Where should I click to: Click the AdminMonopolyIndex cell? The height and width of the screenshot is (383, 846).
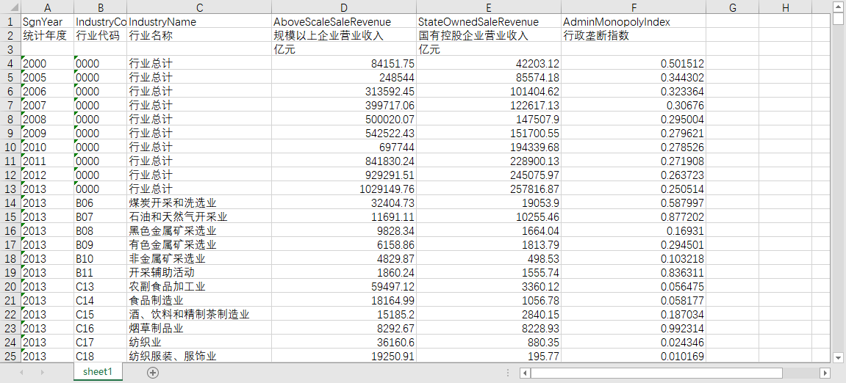point(634,21)
